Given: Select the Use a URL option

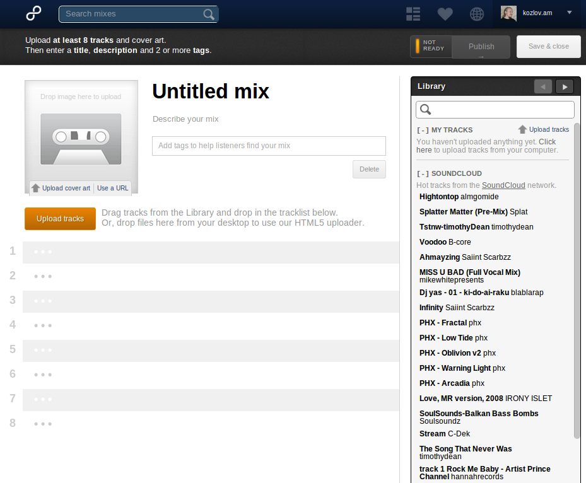Looking at the screenshot, I should (113, 188).
